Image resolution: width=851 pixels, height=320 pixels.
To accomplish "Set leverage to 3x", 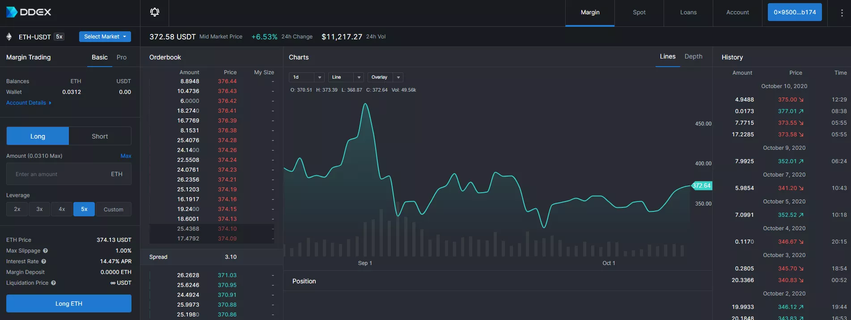I will tap(39, 209).
